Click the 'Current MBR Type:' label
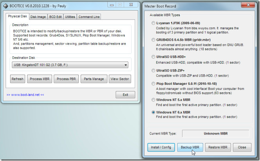 click(163, 134)
